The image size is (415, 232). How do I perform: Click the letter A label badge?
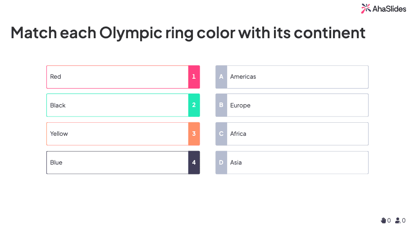tap(221, 77)
